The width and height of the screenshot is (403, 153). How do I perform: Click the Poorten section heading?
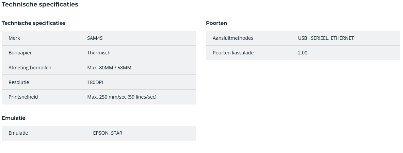216,23
